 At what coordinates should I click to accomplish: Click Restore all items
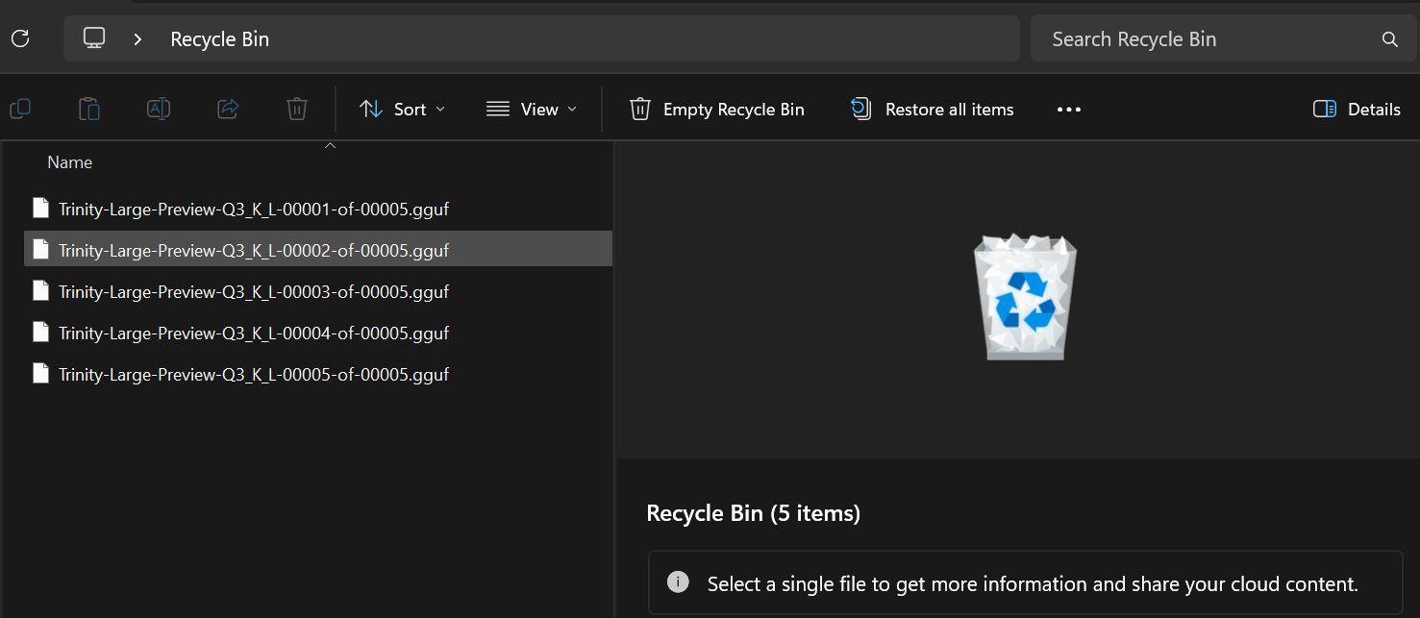pyautogui.click(x=933, y=109)
